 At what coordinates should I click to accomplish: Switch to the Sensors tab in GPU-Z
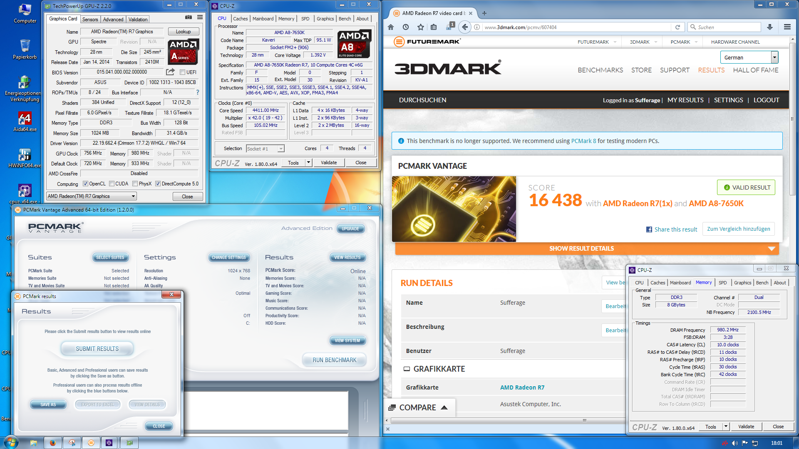[x=90, y=20]
